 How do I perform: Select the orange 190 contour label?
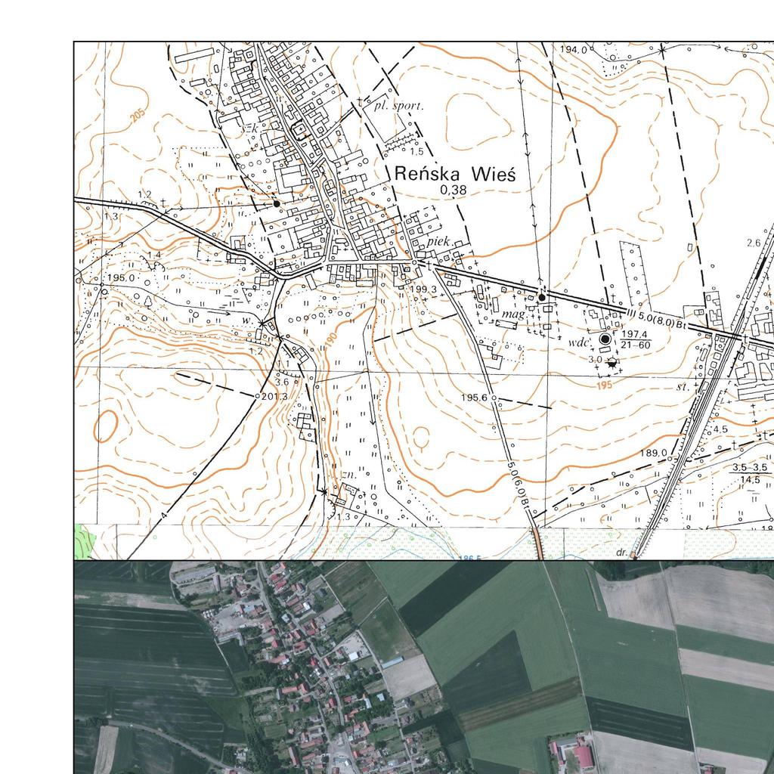pos(331,340)
